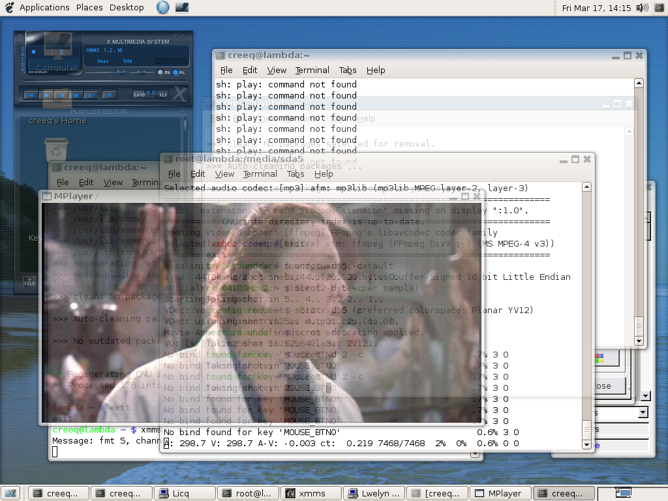Switch to xmms taskbar entry
Image resolution: width=668 pixels, height=501 pixels.
click(x=311, y=493)
